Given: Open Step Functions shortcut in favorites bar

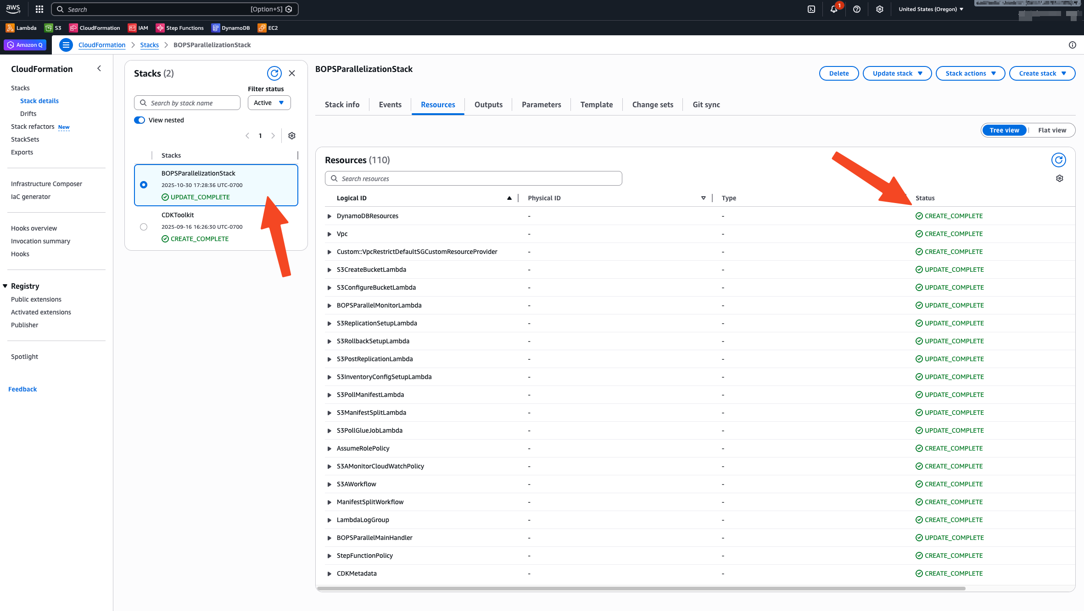Looking at the screenshot, I should pos(180,28).
